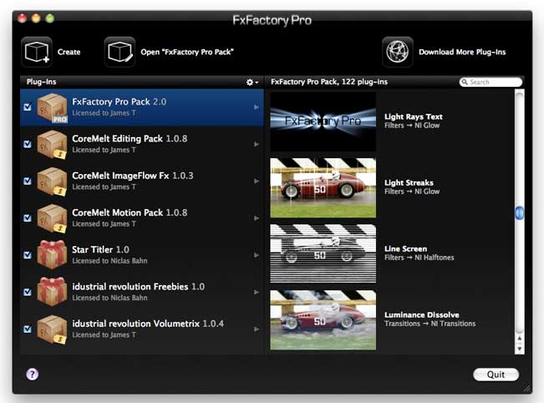Uncheck the FxFactory Pro Pack checkbox

(28, 107)
